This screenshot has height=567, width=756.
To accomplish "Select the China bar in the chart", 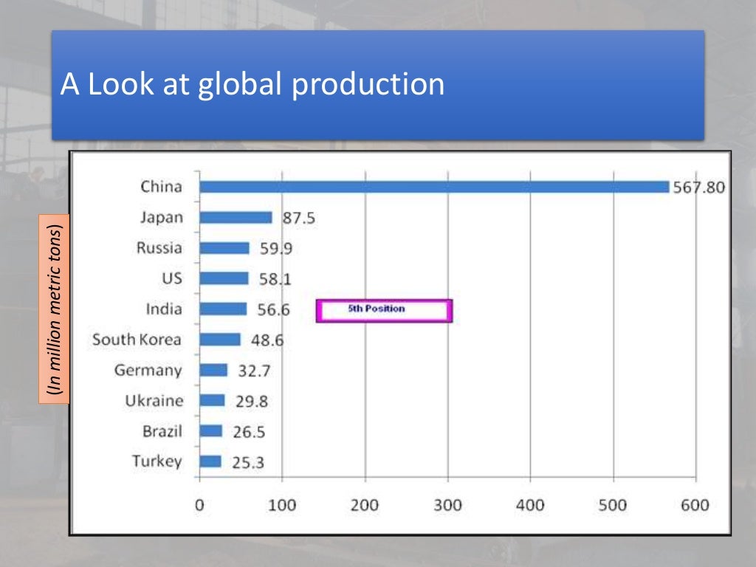I will click(x=434, y=187).
